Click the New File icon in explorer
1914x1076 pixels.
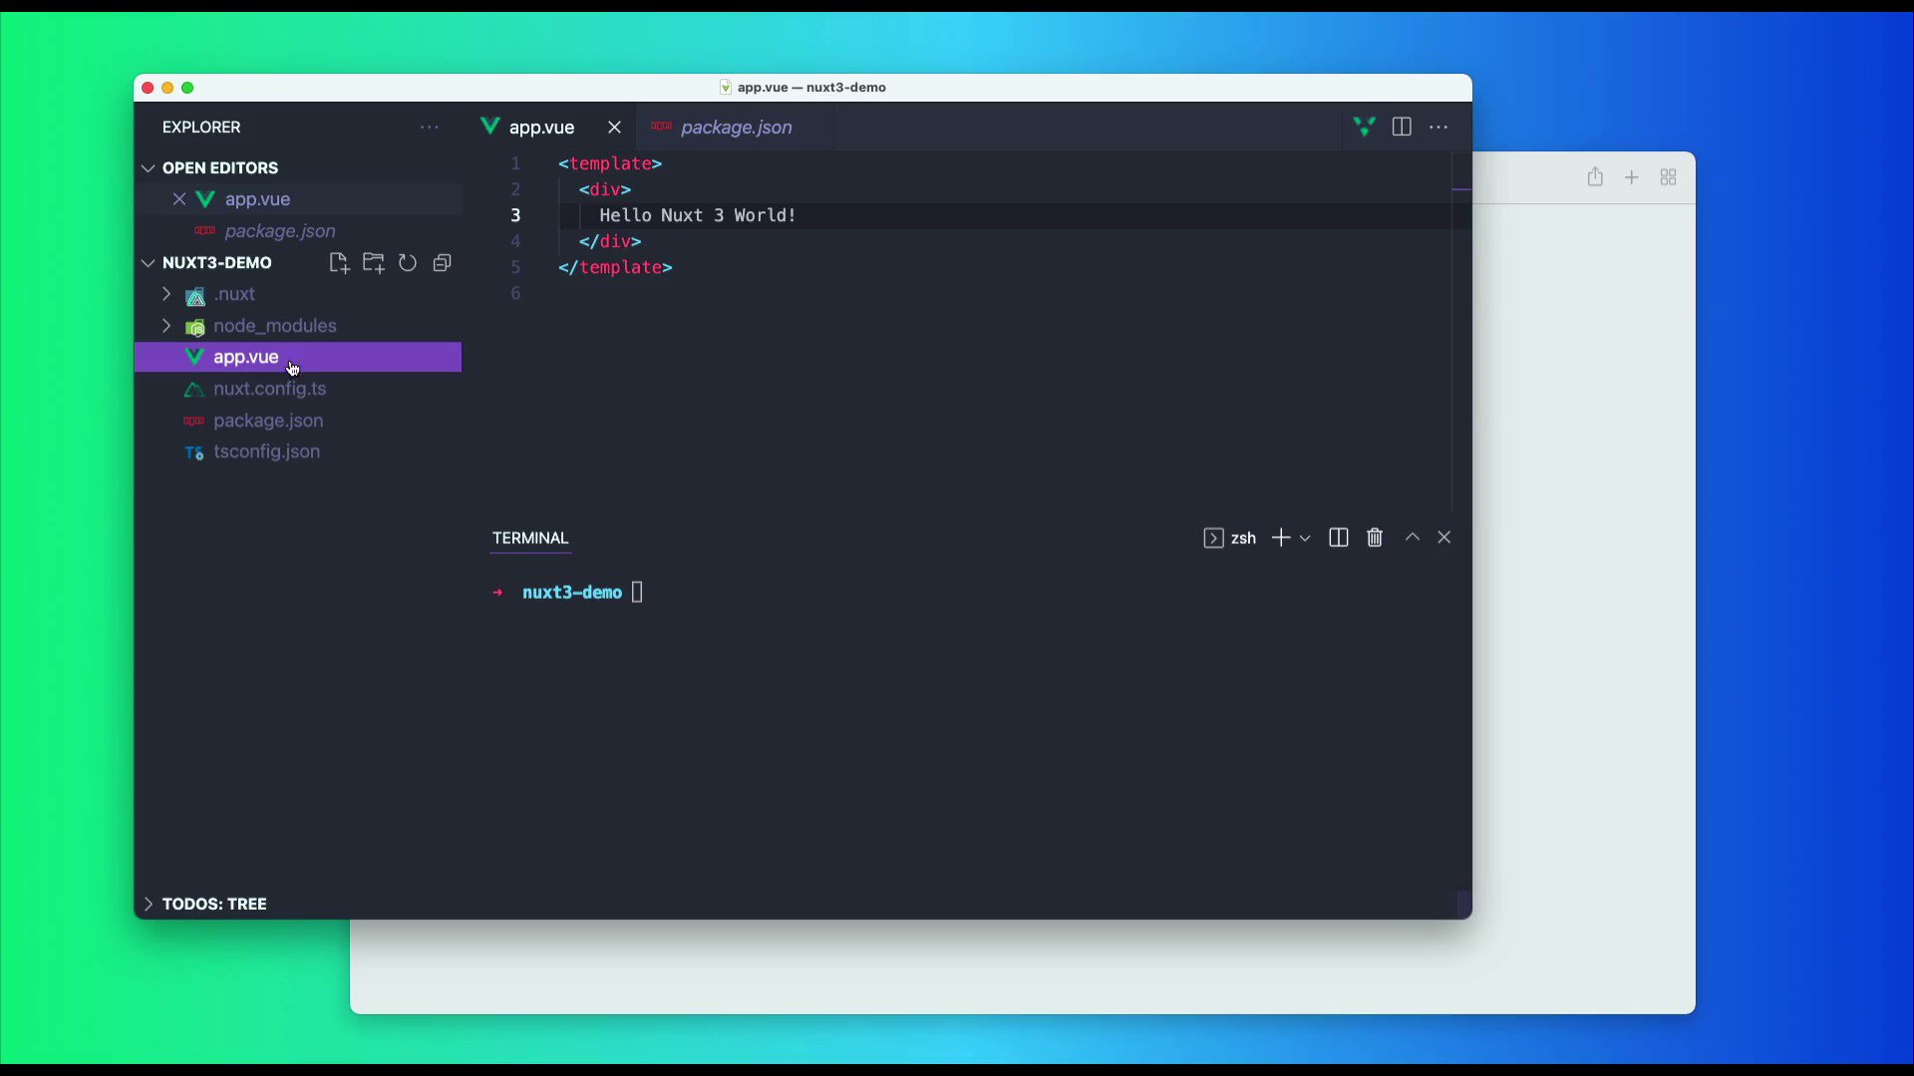click(x=339, y=263)
